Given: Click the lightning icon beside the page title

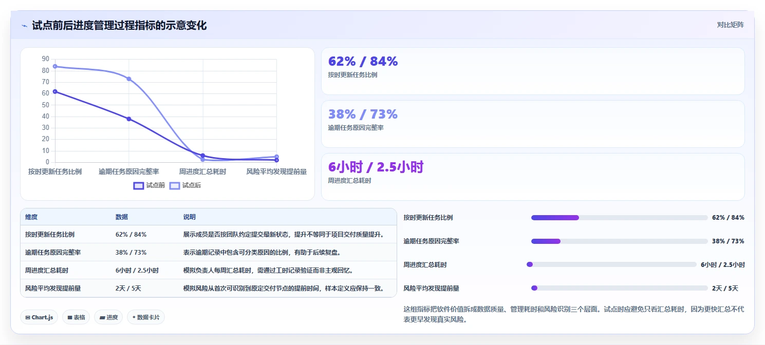Looking at the screenshot, I should coord(24,26).
